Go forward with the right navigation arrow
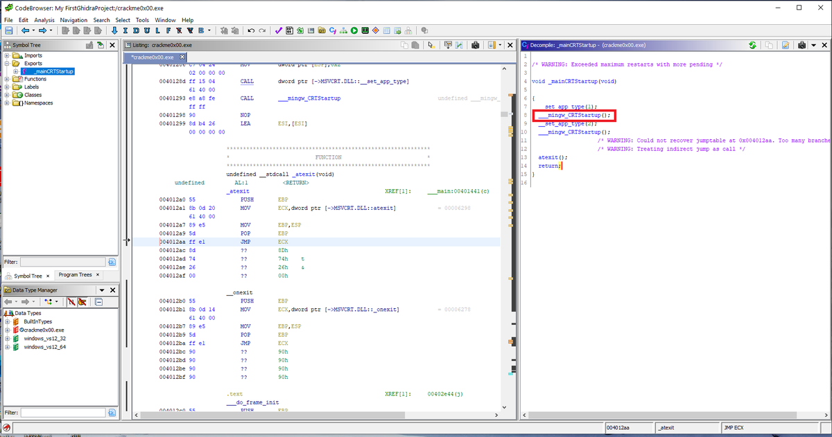This screenshot has height=437, width=832. point(43,30)
